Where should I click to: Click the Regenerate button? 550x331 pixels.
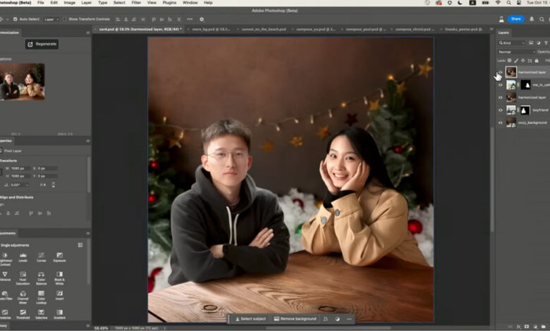[42, 44]
